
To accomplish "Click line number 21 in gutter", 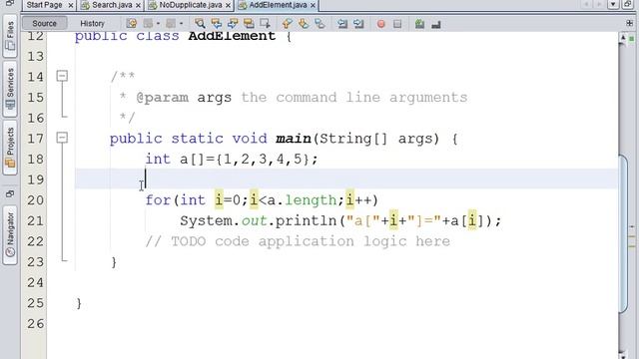I will tap(36, 221).
